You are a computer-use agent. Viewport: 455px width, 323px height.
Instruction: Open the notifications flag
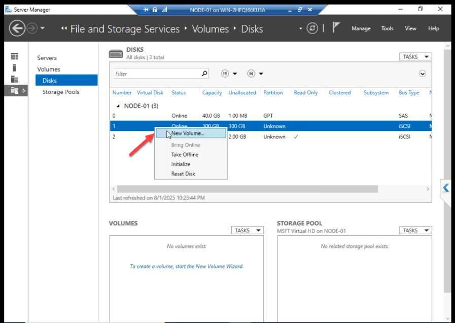click(x=336, y=27)
